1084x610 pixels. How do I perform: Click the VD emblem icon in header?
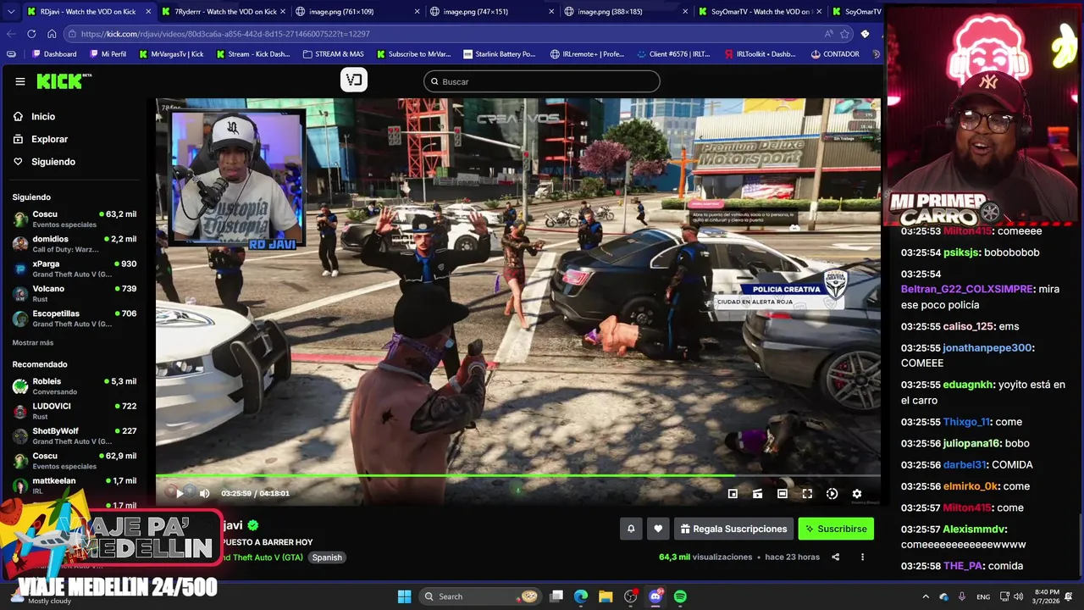[354, 80]
